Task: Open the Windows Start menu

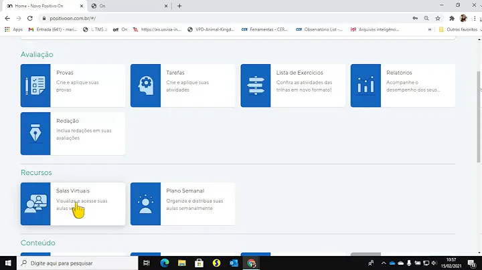Action: [x=8, y=263]
